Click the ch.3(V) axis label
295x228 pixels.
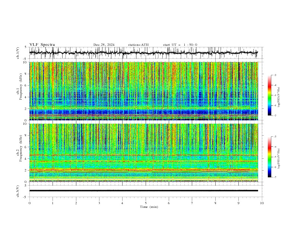click(18, 191)
